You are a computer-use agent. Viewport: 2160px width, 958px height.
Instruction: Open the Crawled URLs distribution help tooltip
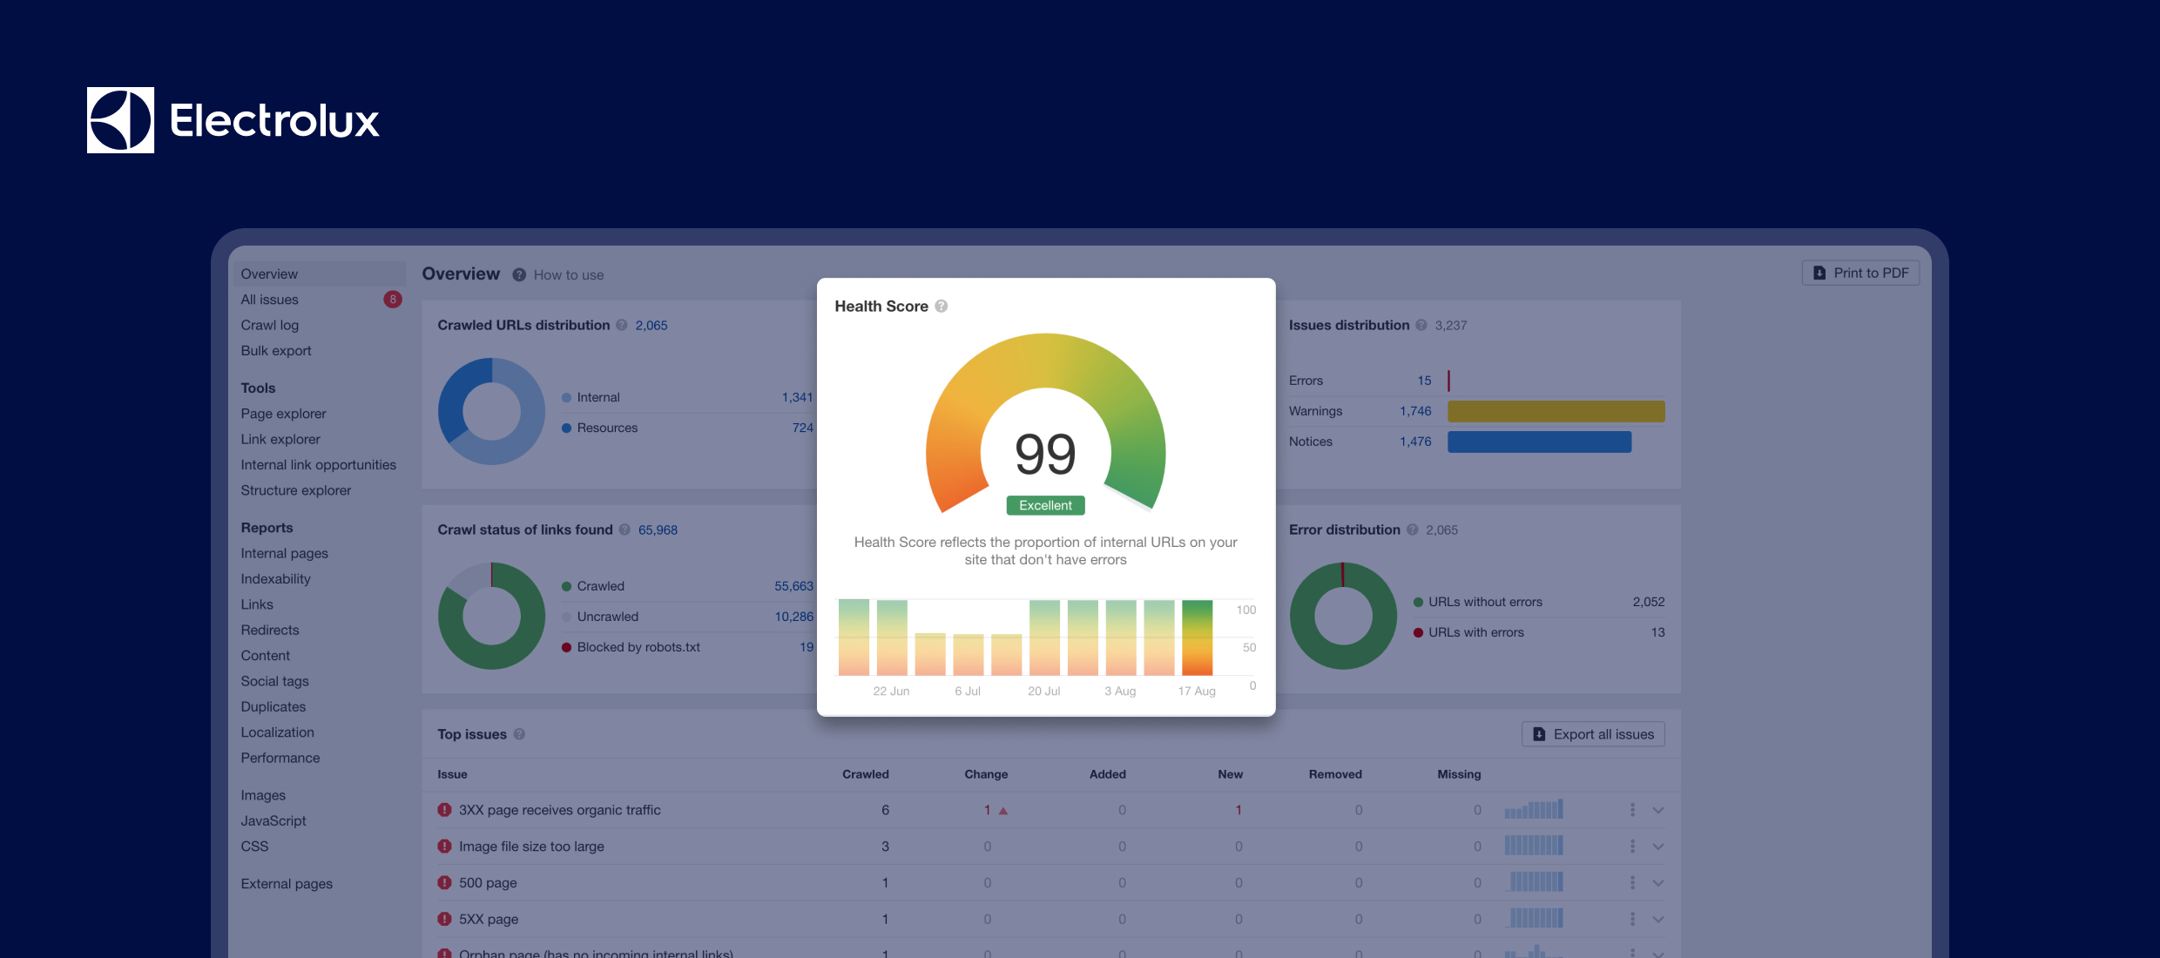[622, 325]
